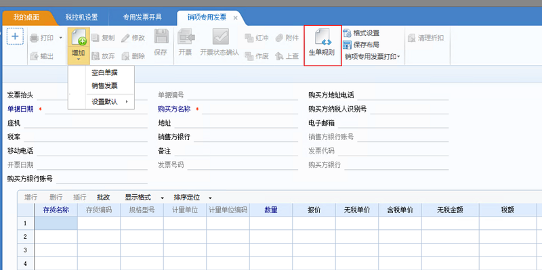Click the 座机 landline field
Image resolution: width=542 pixels, height=270 pixels.
point(85,124)
